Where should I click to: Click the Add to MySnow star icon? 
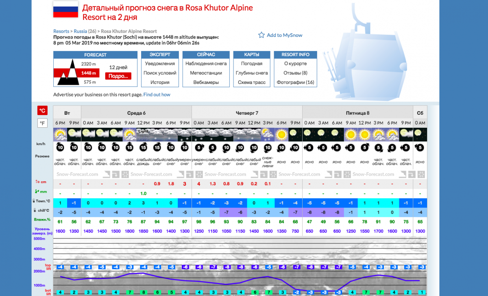261,35
